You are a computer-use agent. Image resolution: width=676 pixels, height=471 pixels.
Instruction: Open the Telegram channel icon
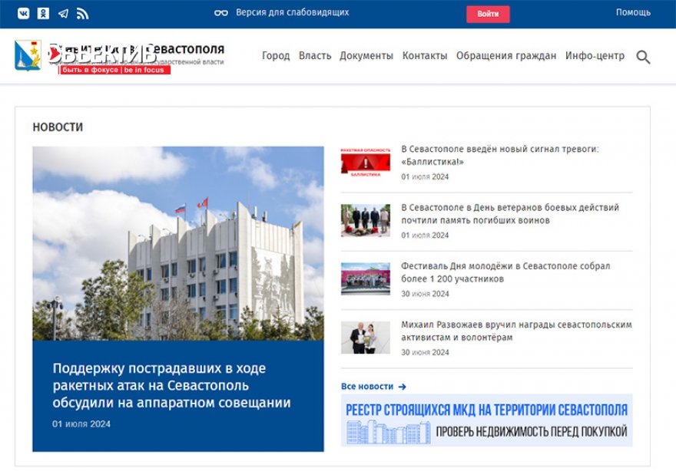(x=63, y=13)
